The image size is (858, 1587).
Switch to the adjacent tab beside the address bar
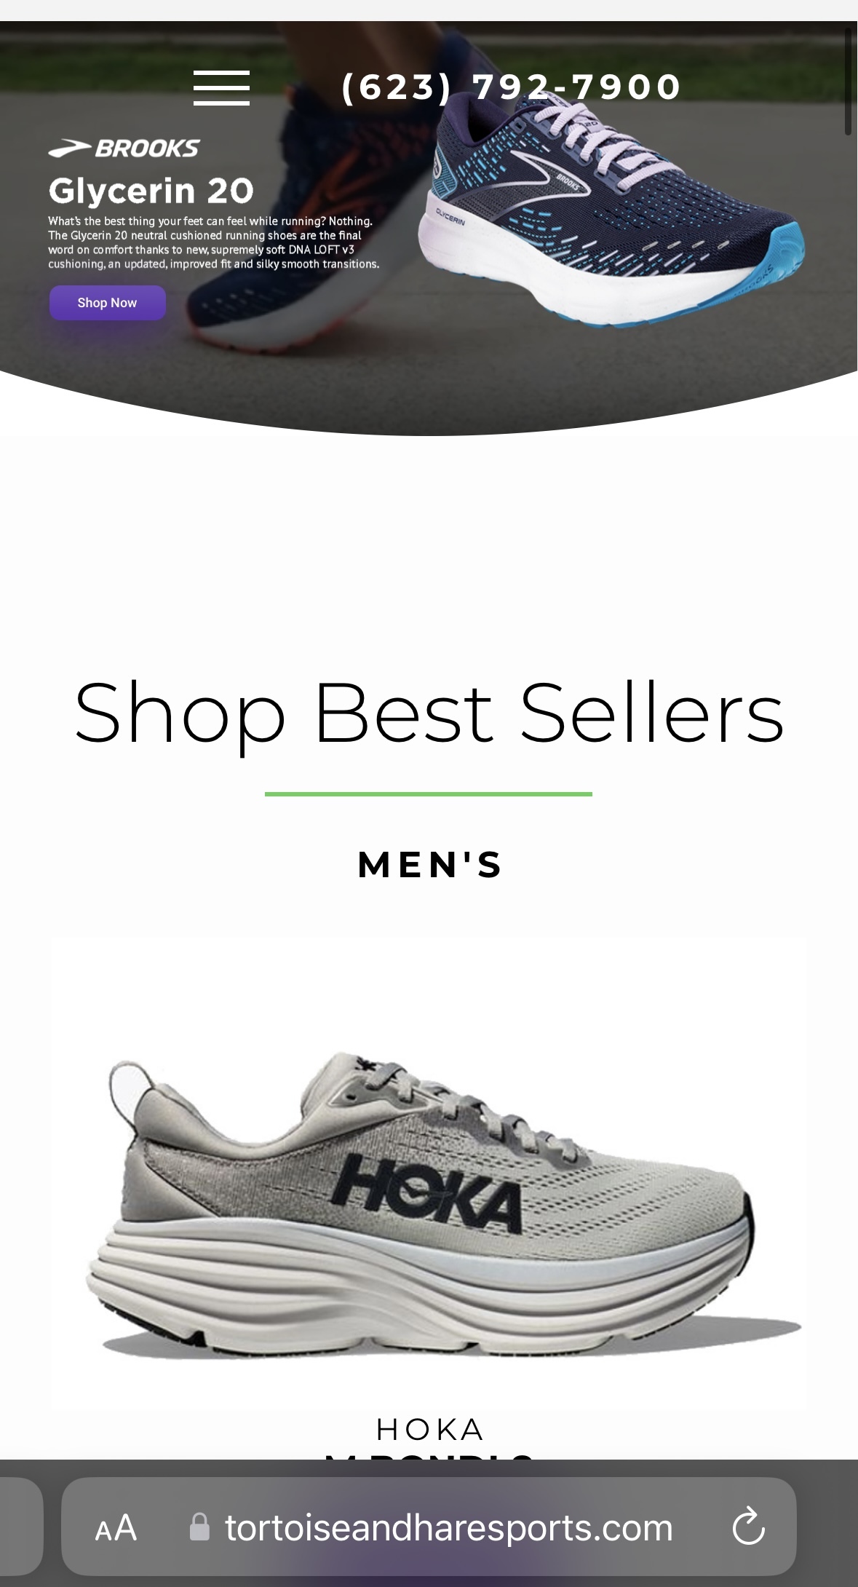coord(20,1526)
